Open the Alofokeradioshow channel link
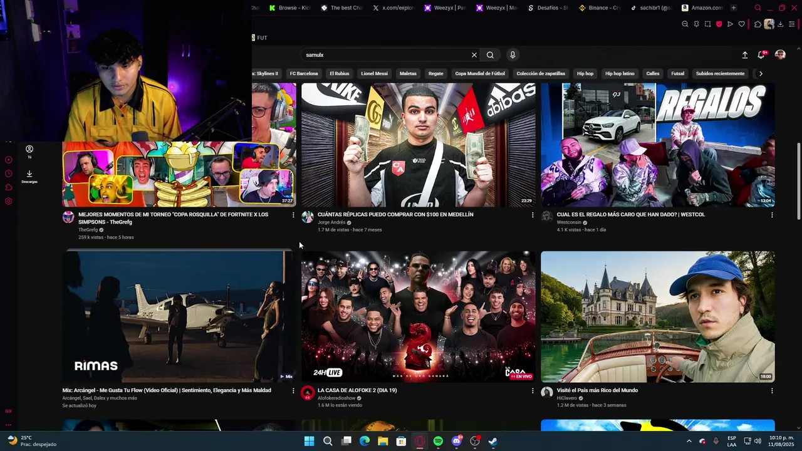 tap(336, 398)
